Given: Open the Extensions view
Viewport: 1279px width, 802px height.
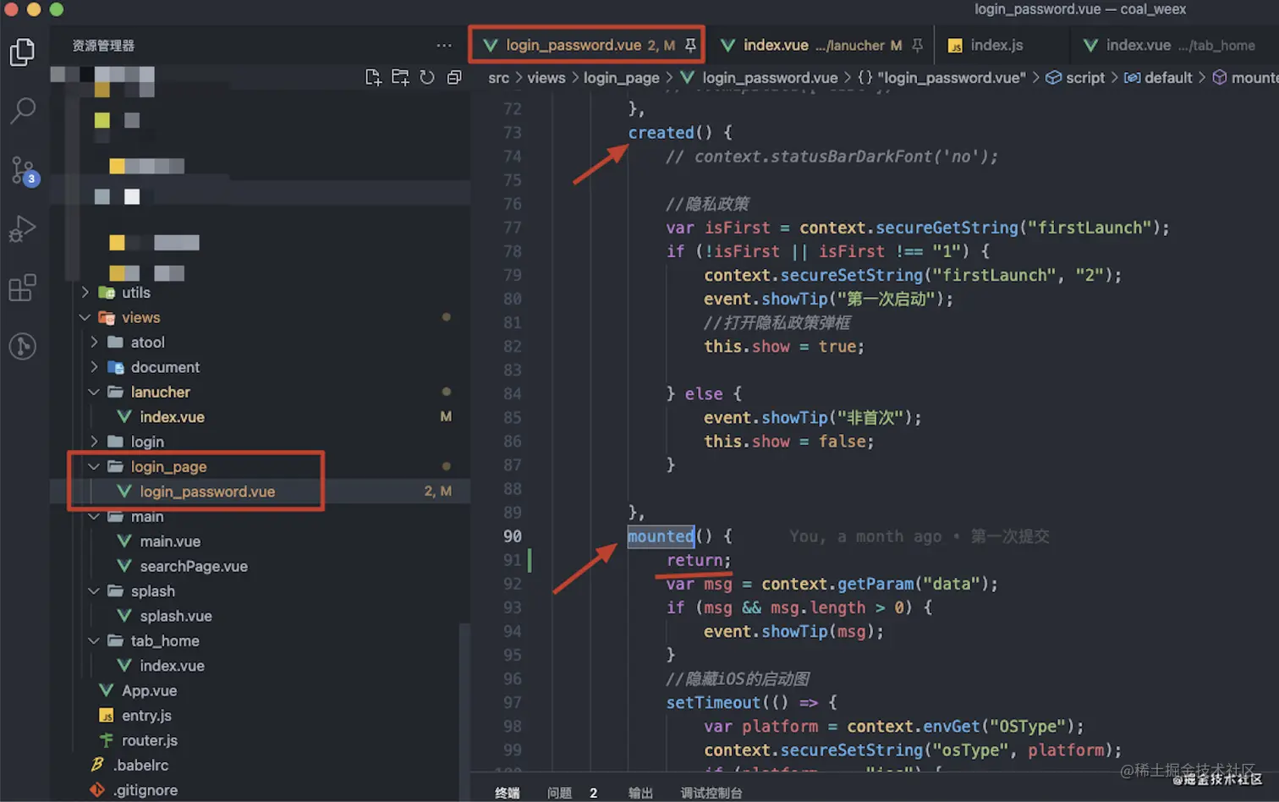Looking at the screenshot, I should pyautogui.click(x=22, y=288).
